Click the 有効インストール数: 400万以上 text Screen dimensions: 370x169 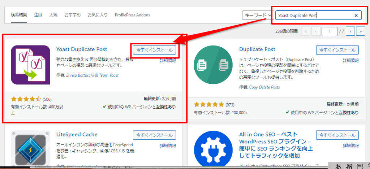[x=37, y=110]
